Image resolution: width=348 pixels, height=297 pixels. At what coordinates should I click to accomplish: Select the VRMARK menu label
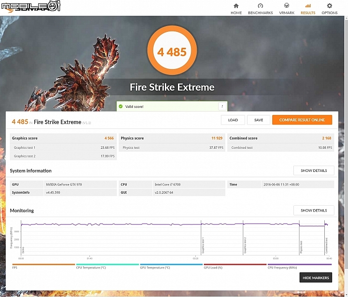coord(287,13)
